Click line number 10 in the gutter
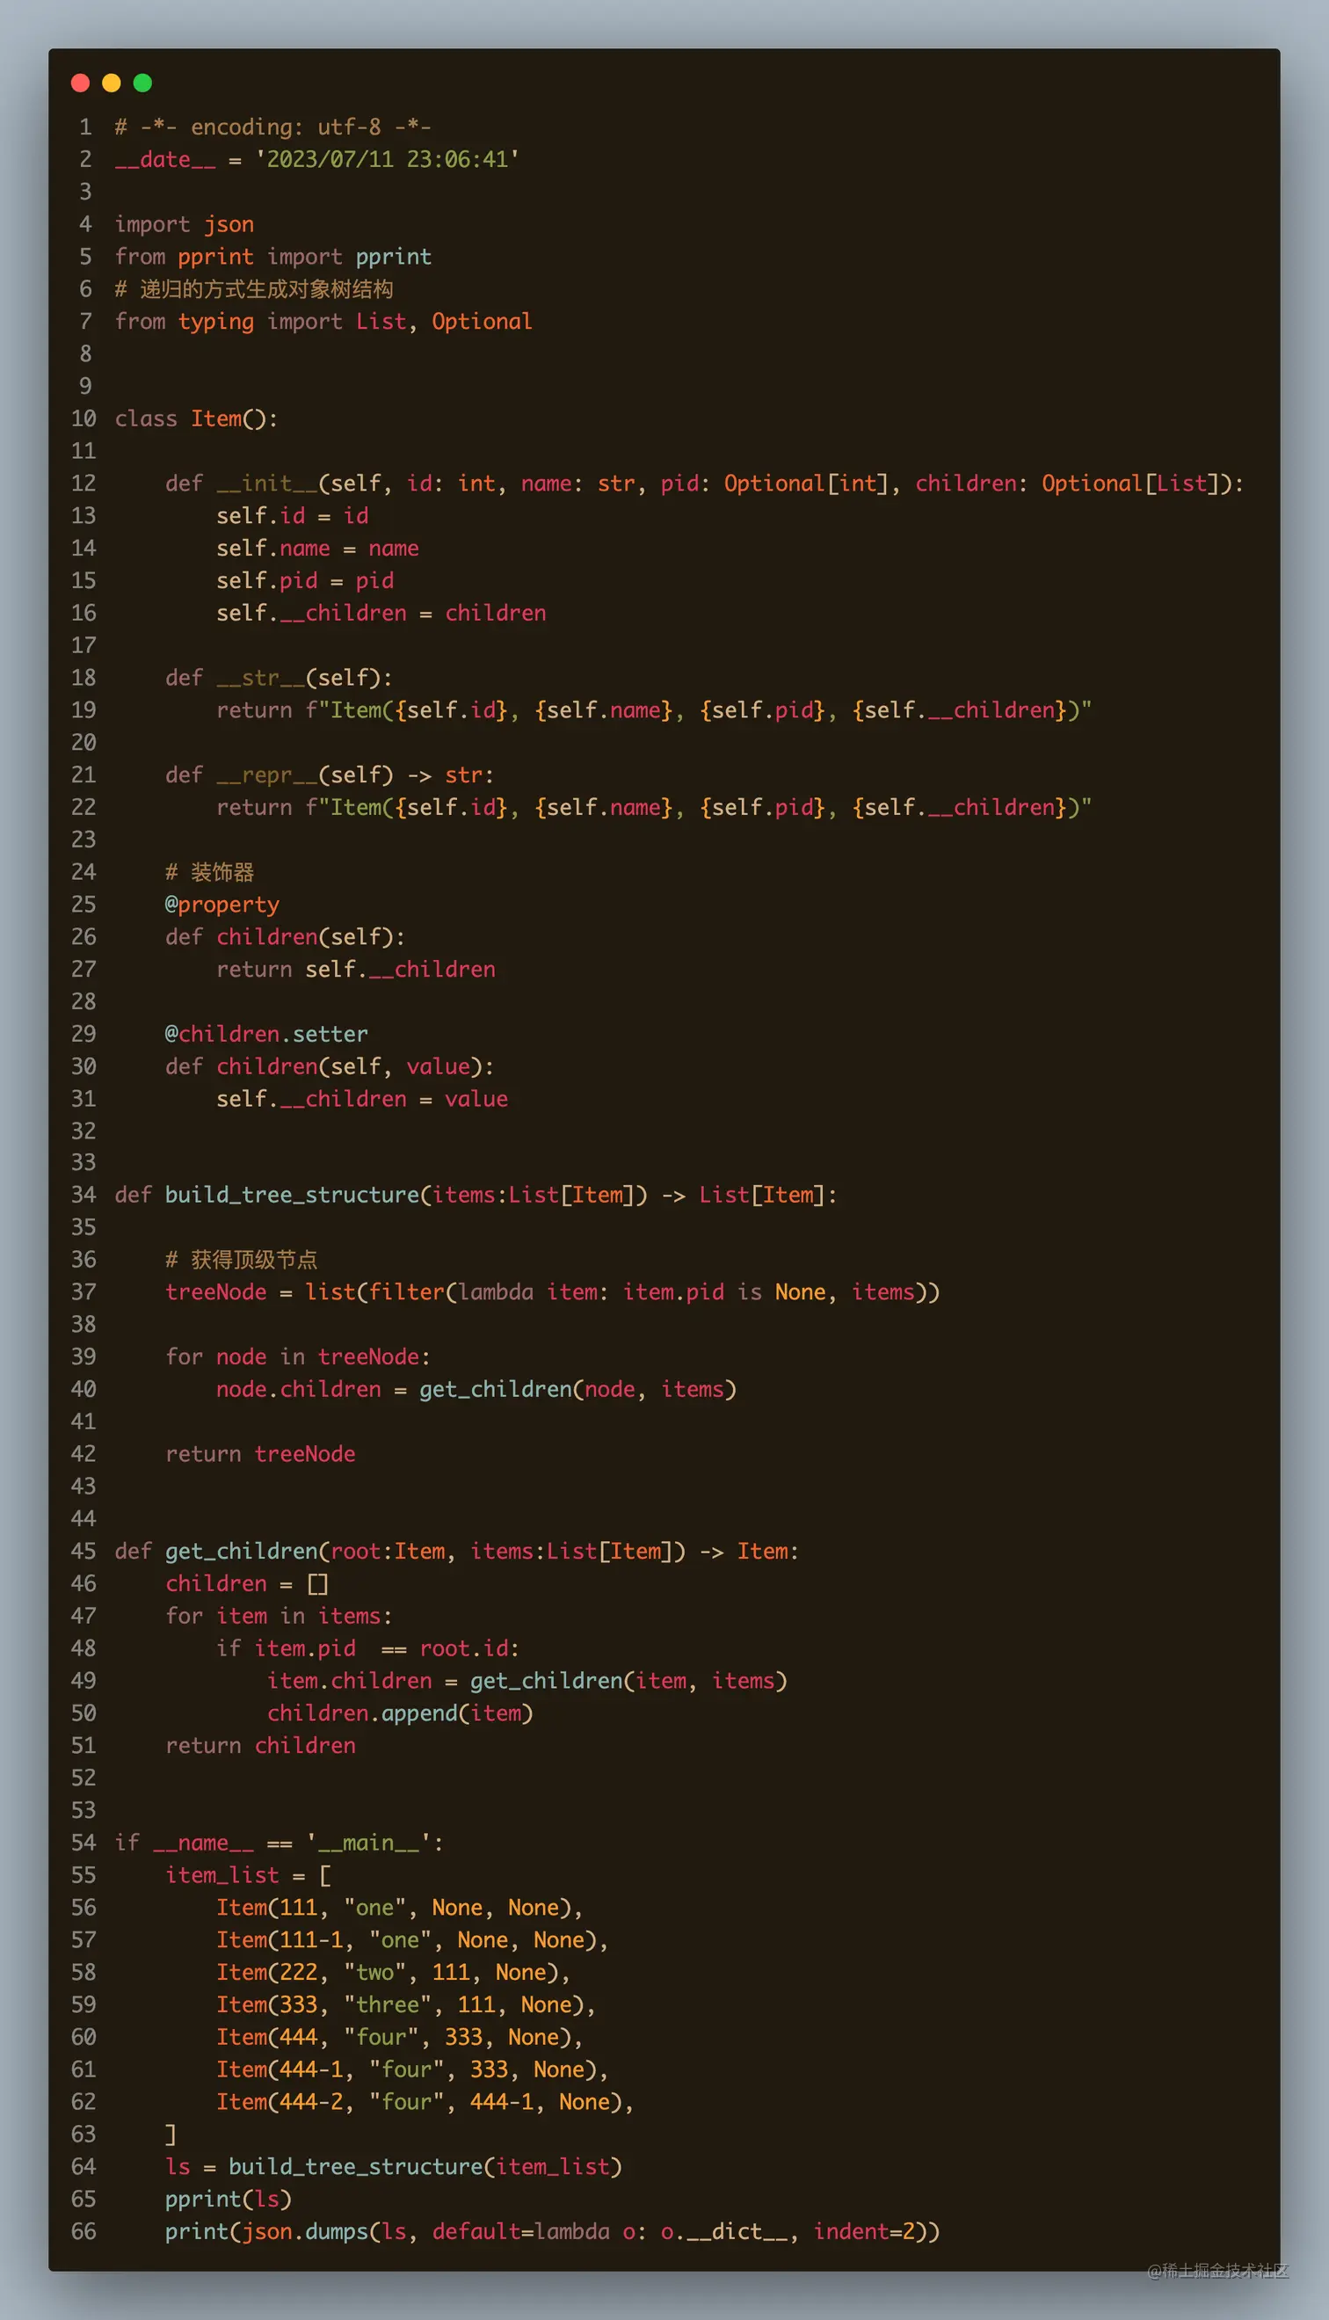The width and height of the screenshot is (1329, 2320). pos(83,419)
